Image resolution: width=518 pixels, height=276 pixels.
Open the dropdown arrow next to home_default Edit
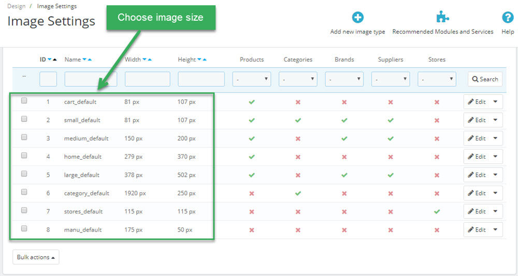496,157
